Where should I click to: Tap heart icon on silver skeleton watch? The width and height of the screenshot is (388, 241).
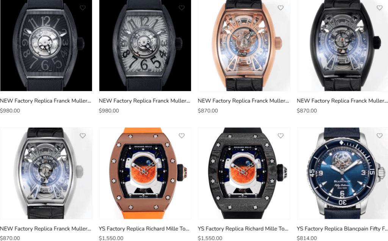point(83,136)
